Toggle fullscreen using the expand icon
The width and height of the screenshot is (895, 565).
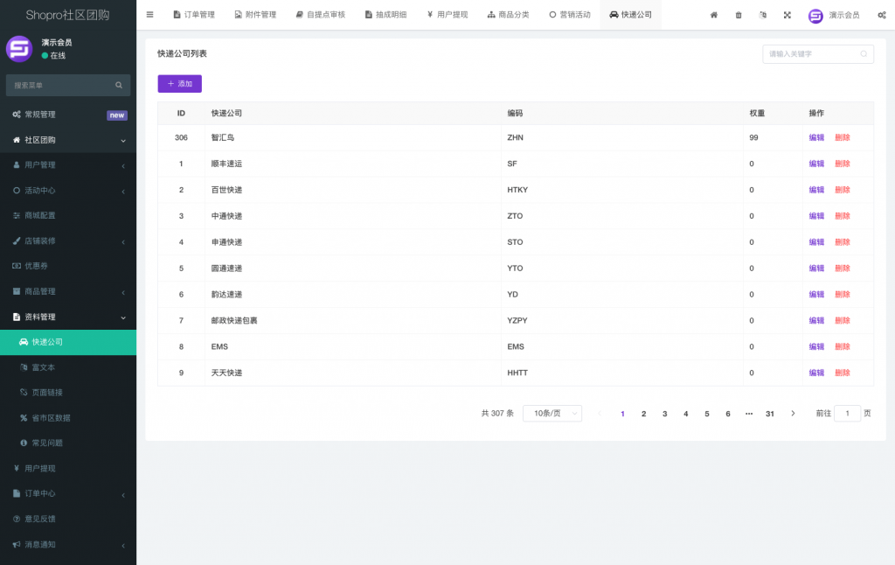coord(786,15)
